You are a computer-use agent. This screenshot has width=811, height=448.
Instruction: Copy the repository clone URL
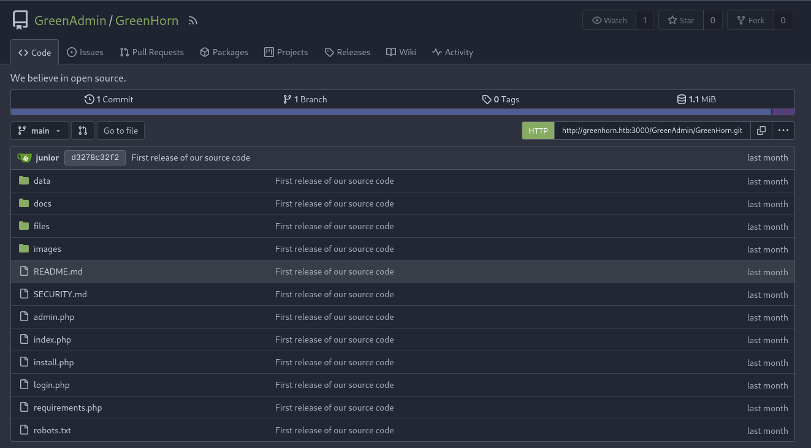761,131
